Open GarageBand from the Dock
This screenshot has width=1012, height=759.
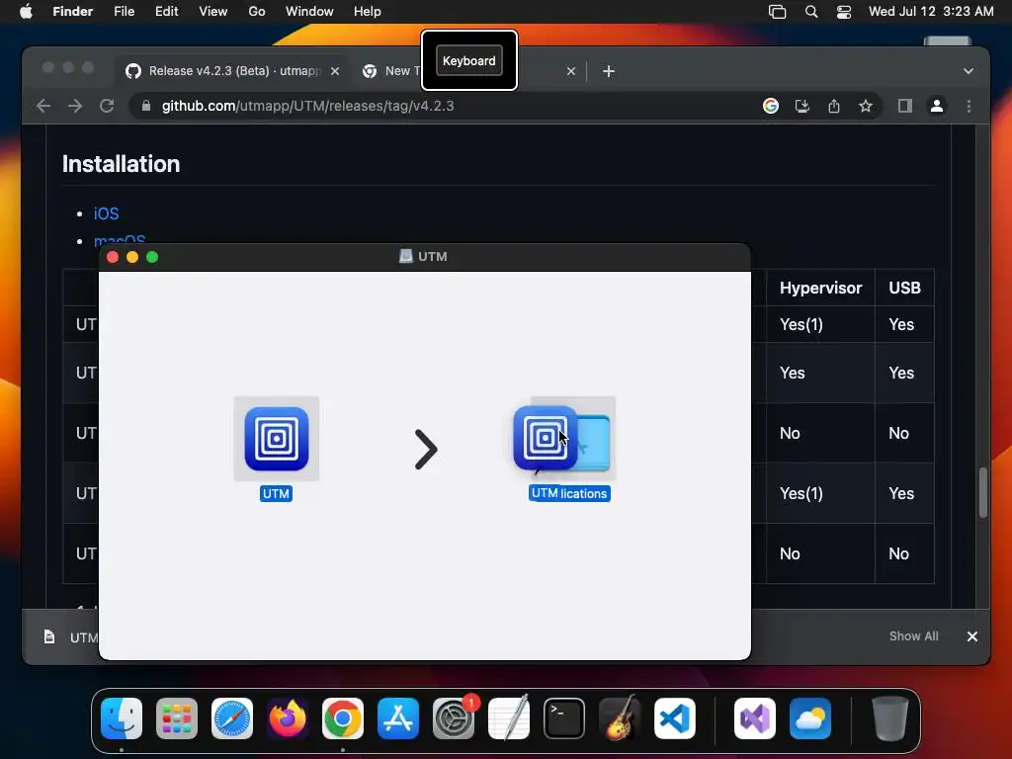coord(620,718)
